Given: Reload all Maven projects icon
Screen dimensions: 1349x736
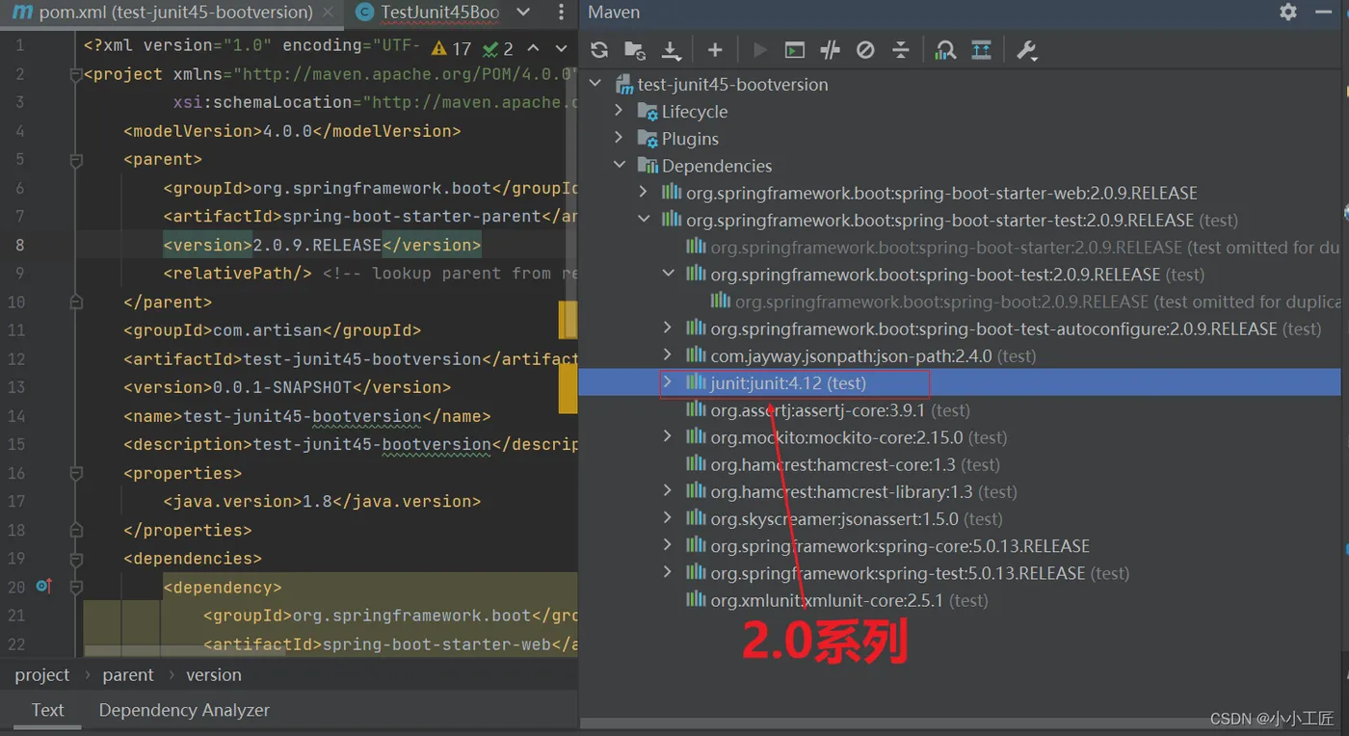Looking at the screenshot, I should pos(599,50).
